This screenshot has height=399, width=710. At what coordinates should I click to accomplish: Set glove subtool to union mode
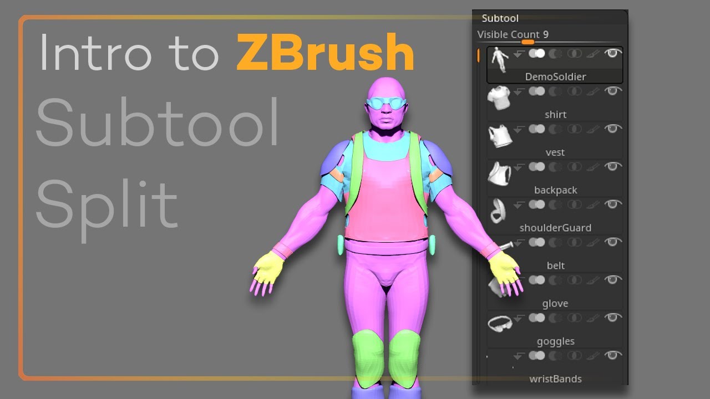(536, 280)
